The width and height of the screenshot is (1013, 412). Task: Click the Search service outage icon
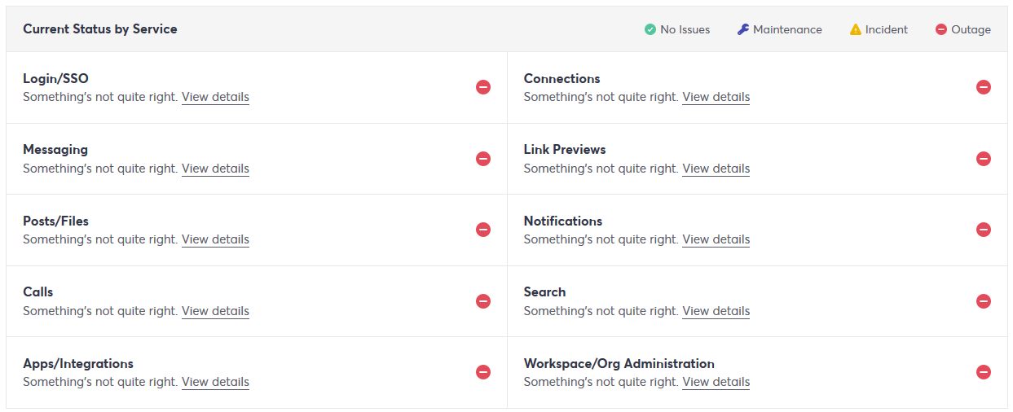pyautogui.click(x=984, y=301)
